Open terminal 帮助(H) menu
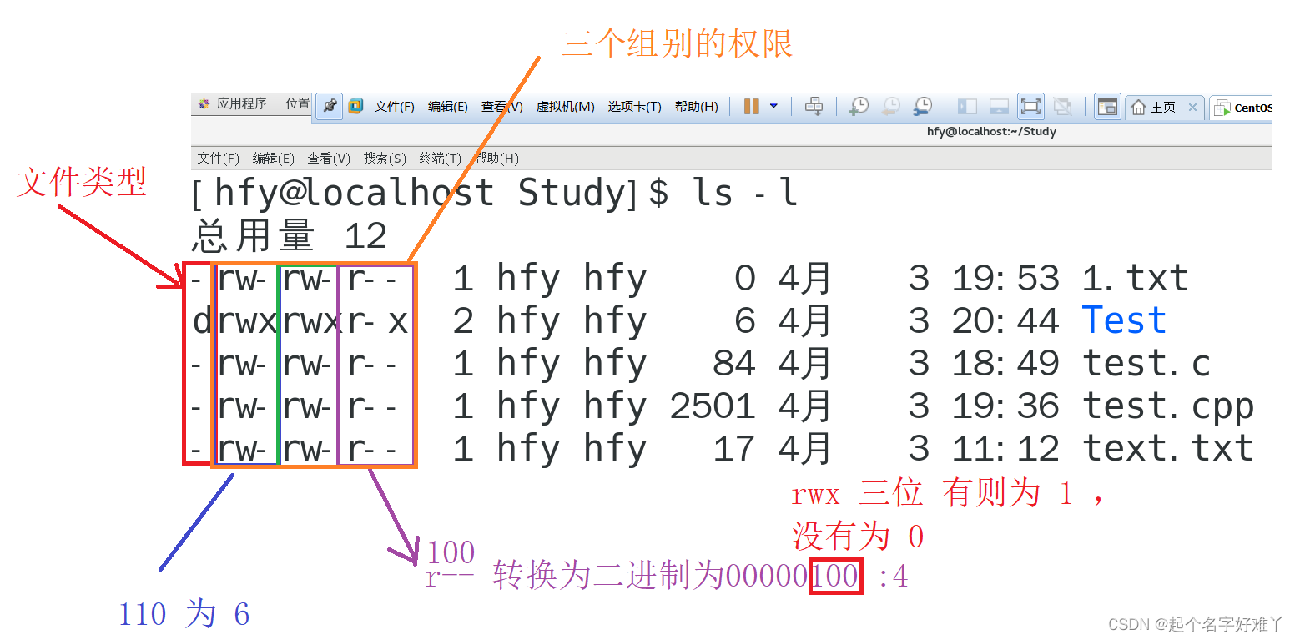The image size is (1295, 640). click(x=496, y=159)
